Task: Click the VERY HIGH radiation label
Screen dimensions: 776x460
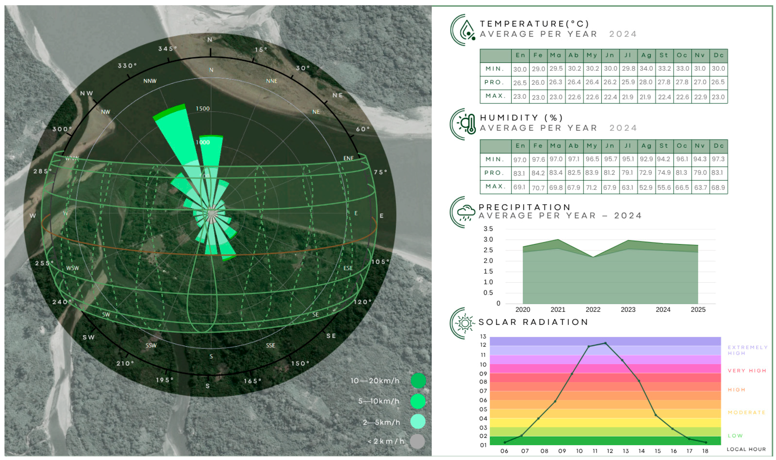Action: [x=747, y=371]
